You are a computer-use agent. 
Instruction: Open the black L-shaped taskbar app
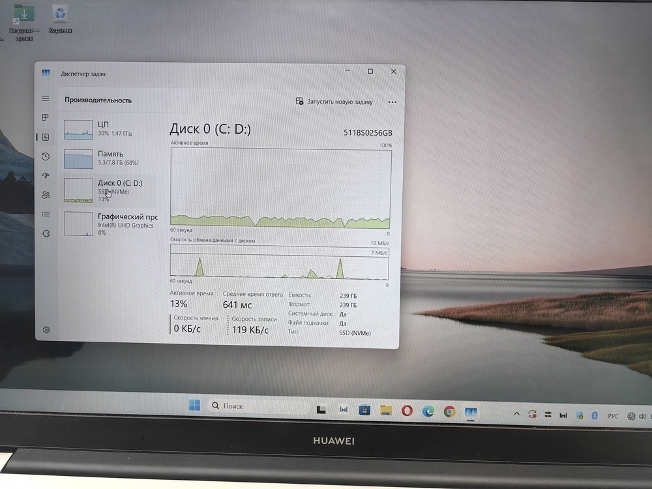tap(321, 409)
